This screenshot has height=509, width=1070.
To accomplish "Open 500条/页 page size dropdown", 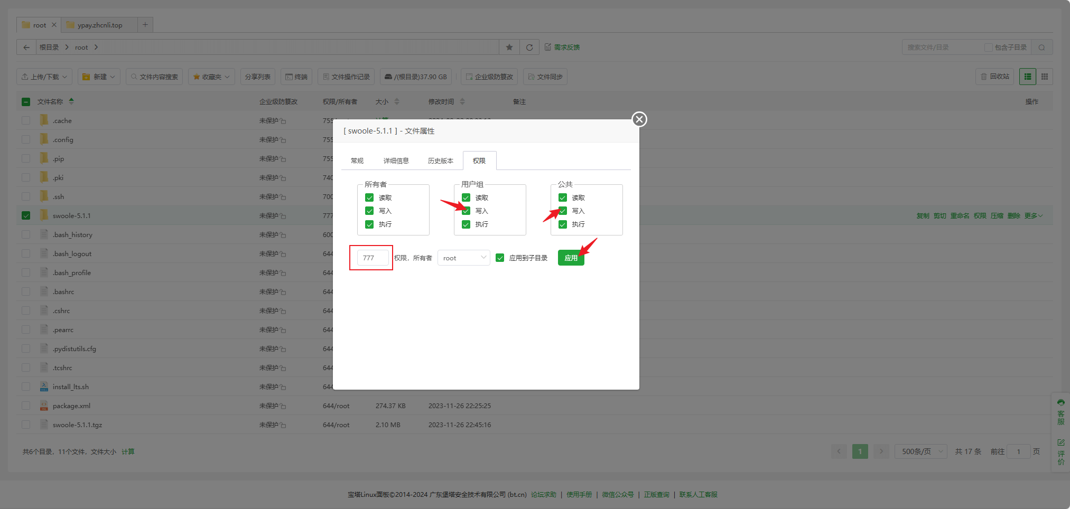I will [921, 451].
